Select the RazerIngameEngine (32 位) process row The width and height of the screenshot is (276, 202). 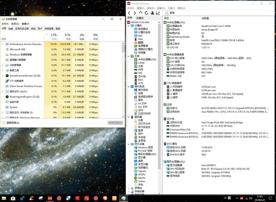point(50,97)
